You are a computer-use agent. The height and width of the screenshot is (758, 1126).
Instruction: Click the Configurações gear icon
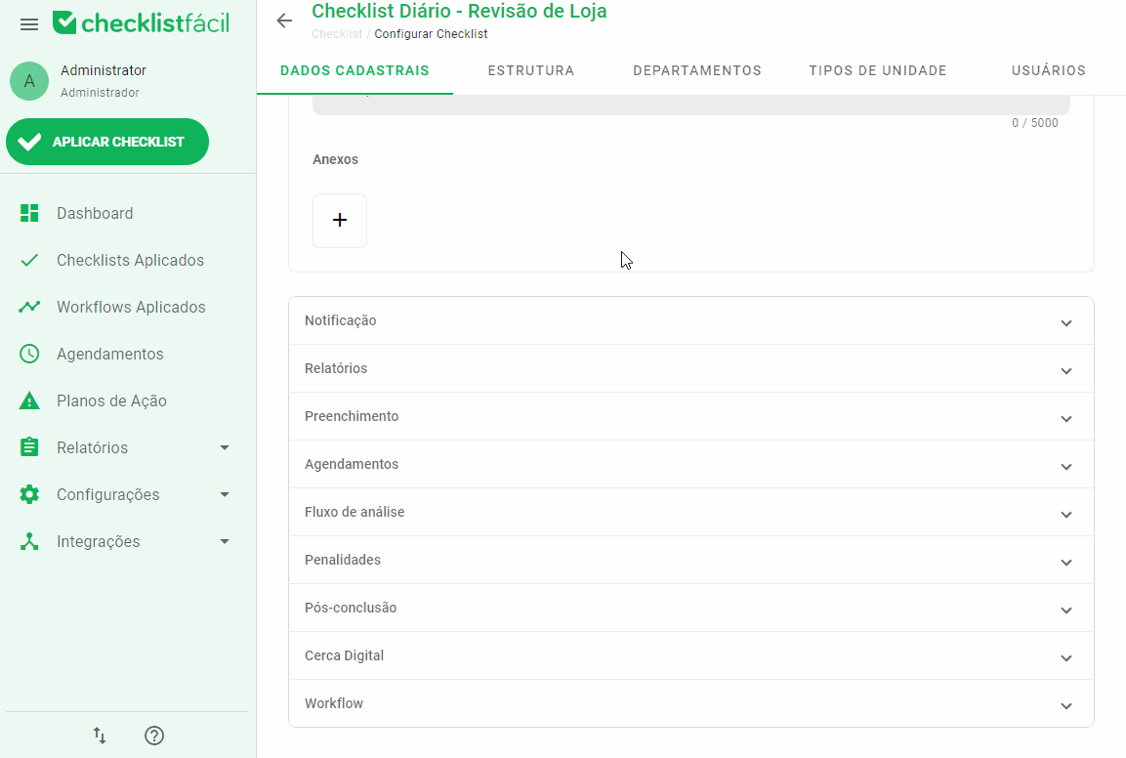(28, 494)
